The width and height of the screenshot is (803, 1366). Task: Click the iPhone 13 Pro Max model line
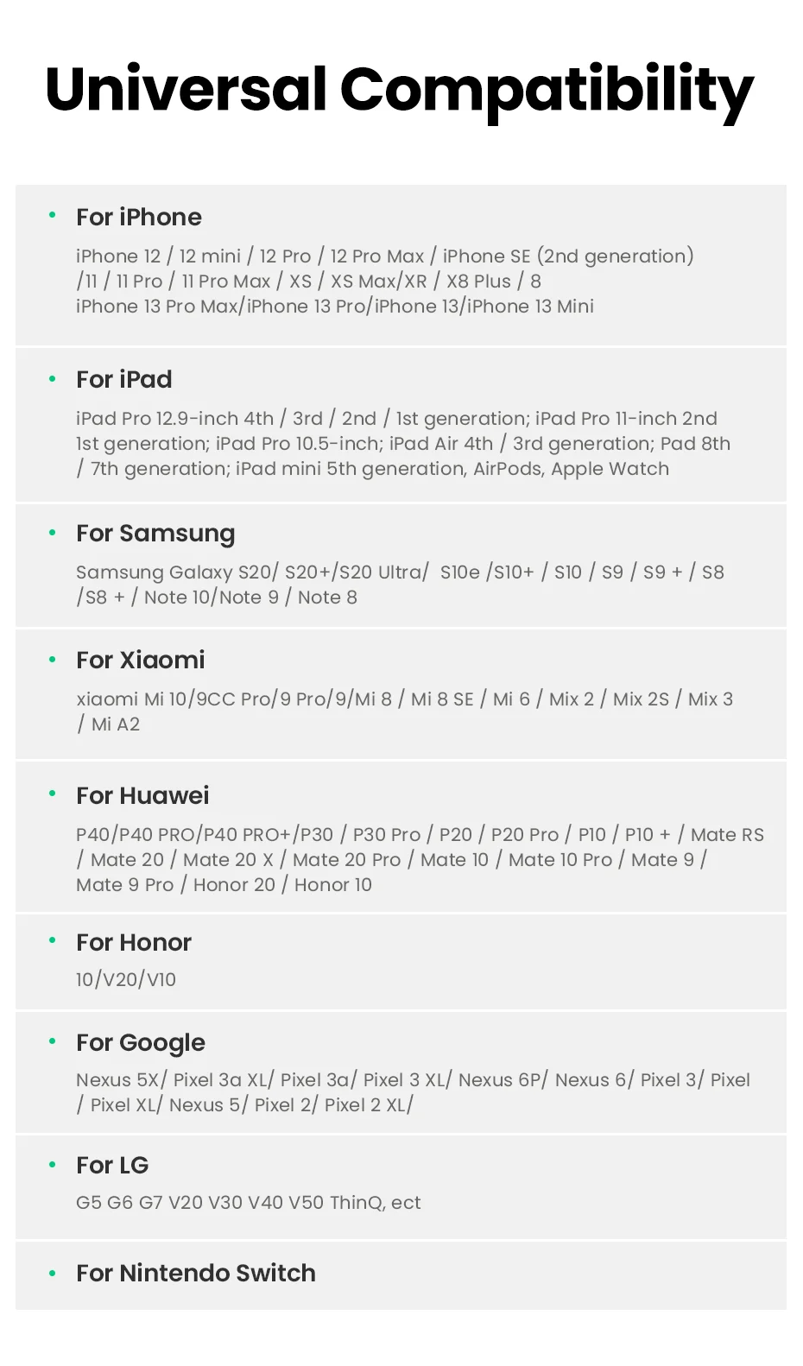(x=334, y=307)
